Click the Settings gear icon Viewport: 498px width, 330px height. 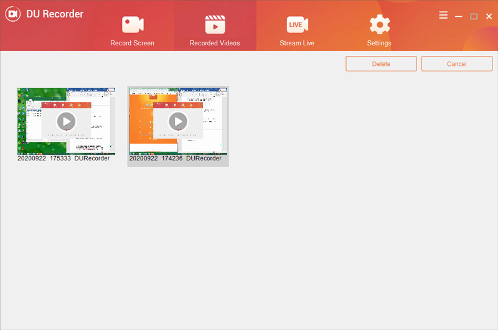point(379,24)
